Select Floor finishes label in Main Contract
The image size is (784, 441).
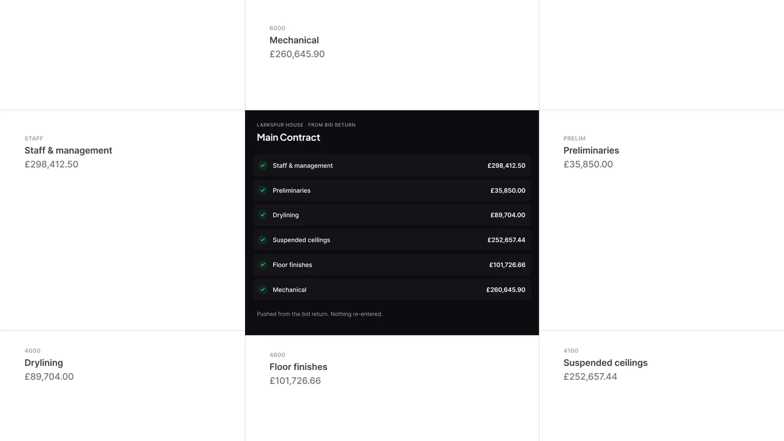[292, 265]
